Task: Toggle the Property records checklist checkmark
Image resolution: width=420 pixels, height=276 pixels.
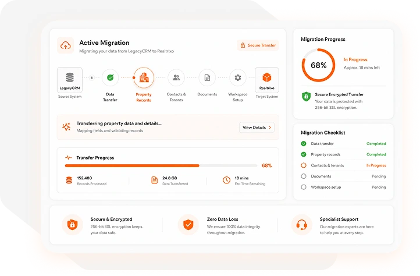Action: (304, 154)
